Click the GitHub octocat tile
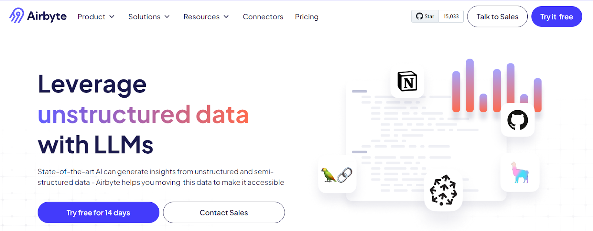The width and height of the screenshot is (593, 231). coord(517,120)
